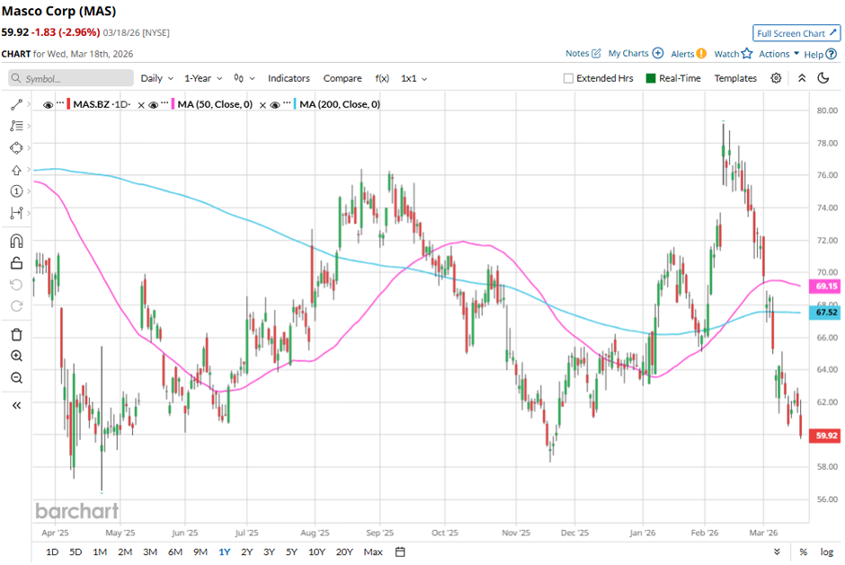
Task: Select the trend line drawing tool
Action: coord(16,105)
